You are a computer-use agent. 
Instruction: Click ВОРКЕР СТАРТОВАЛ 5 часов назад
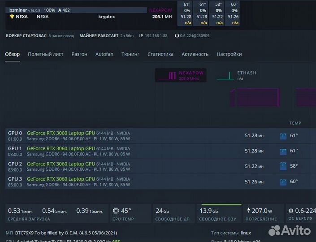(40, 36)
